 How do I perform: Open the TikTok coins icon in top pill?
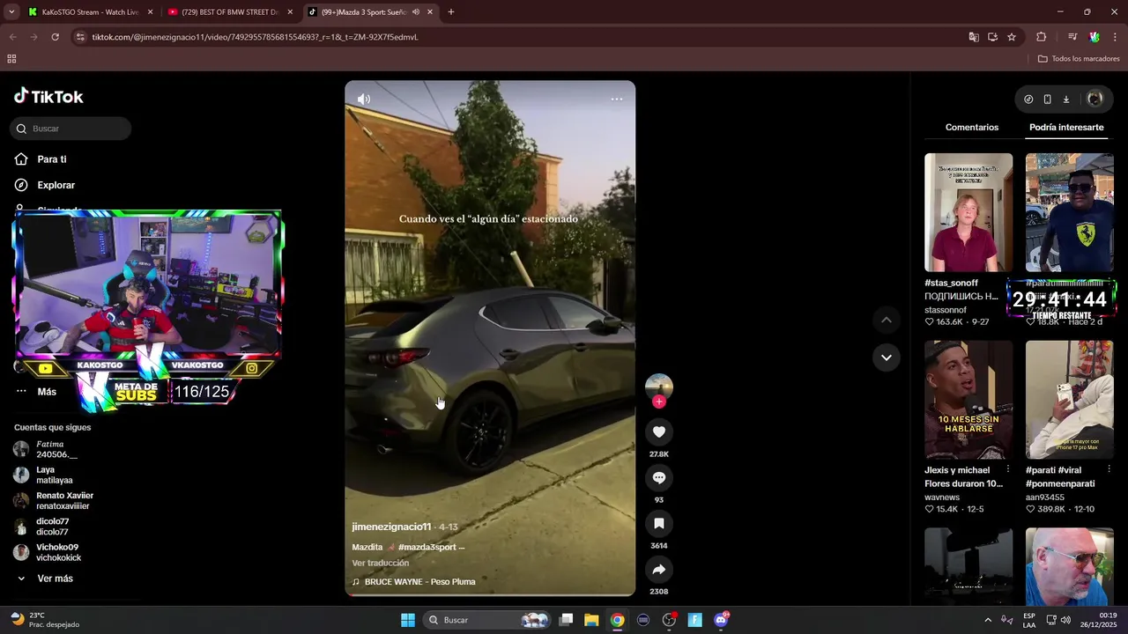[x=1028, y=100]
